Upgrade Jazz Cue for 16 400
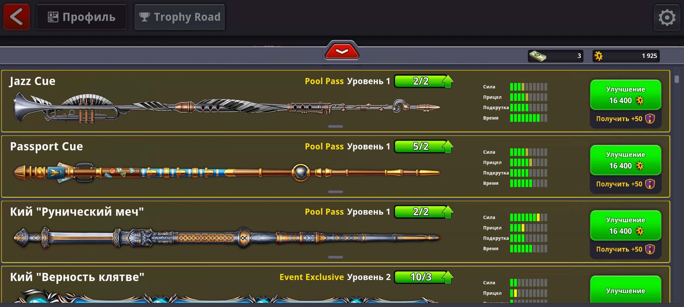684x307 pixels. (x=626, y=95)
